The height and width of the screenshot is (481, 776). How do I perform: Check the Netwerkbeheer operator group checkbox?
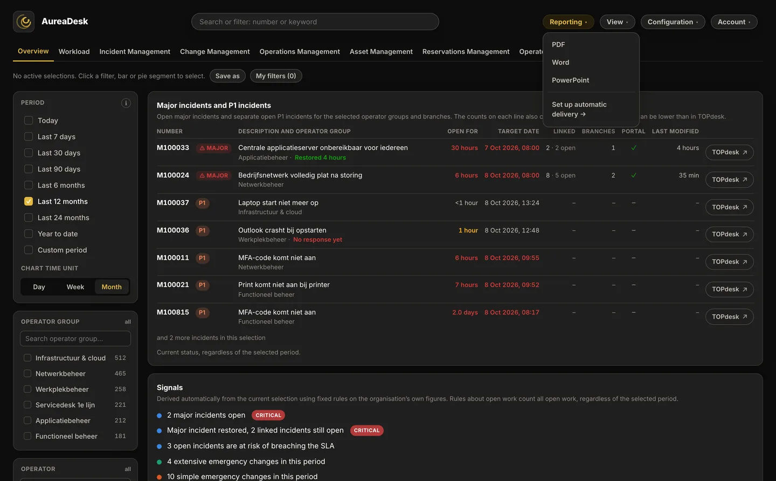27,374
